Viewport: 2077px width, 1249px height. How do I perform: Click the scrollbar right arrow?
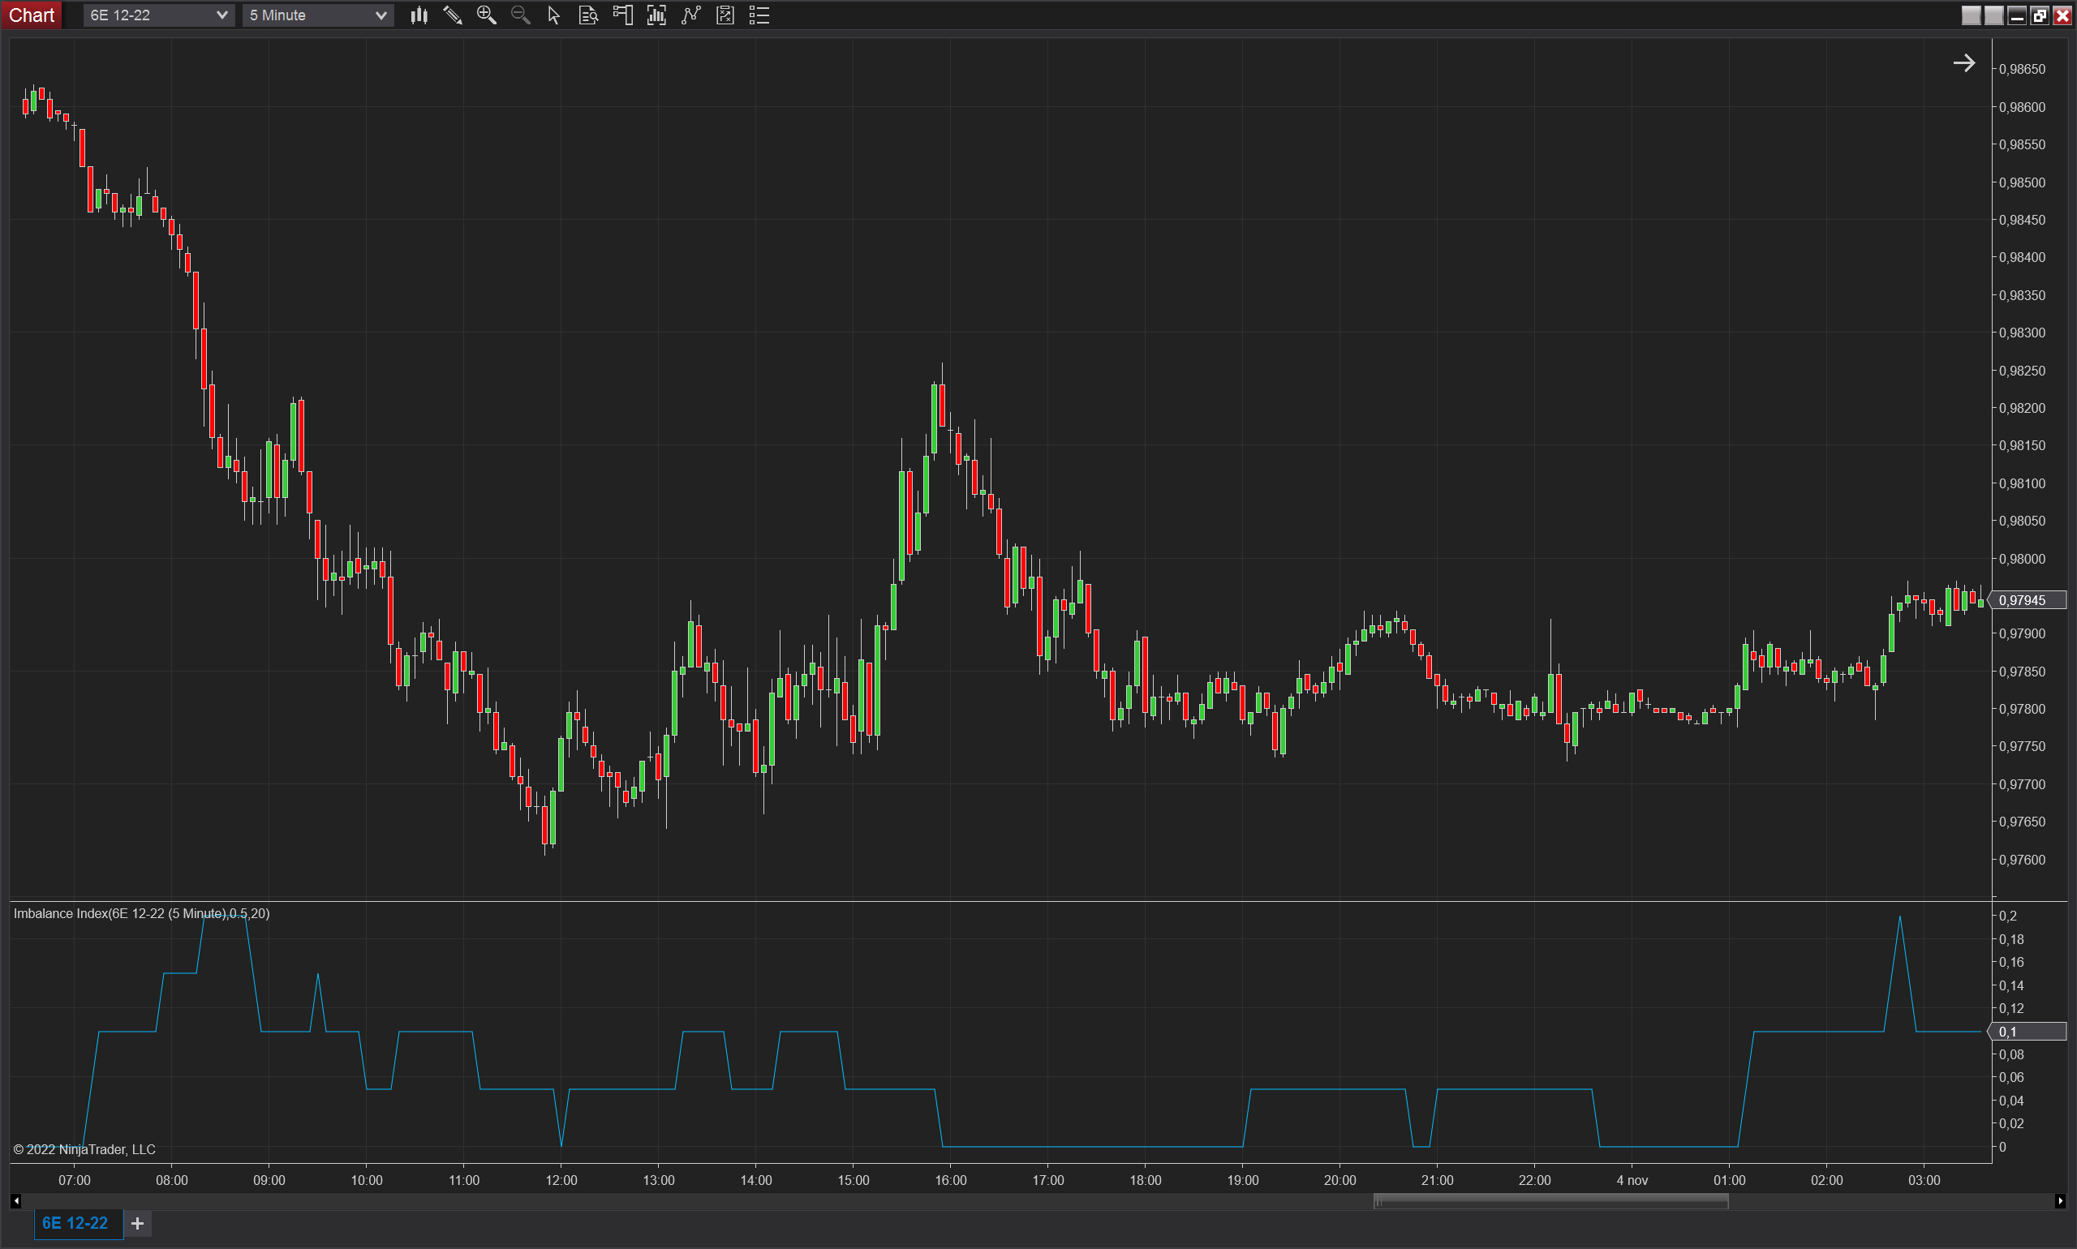click(2060, 1201)
